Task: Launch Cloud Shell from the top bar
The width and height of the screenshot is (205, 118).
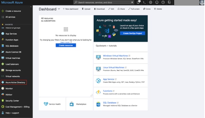Action: click(x=144, y=2)
